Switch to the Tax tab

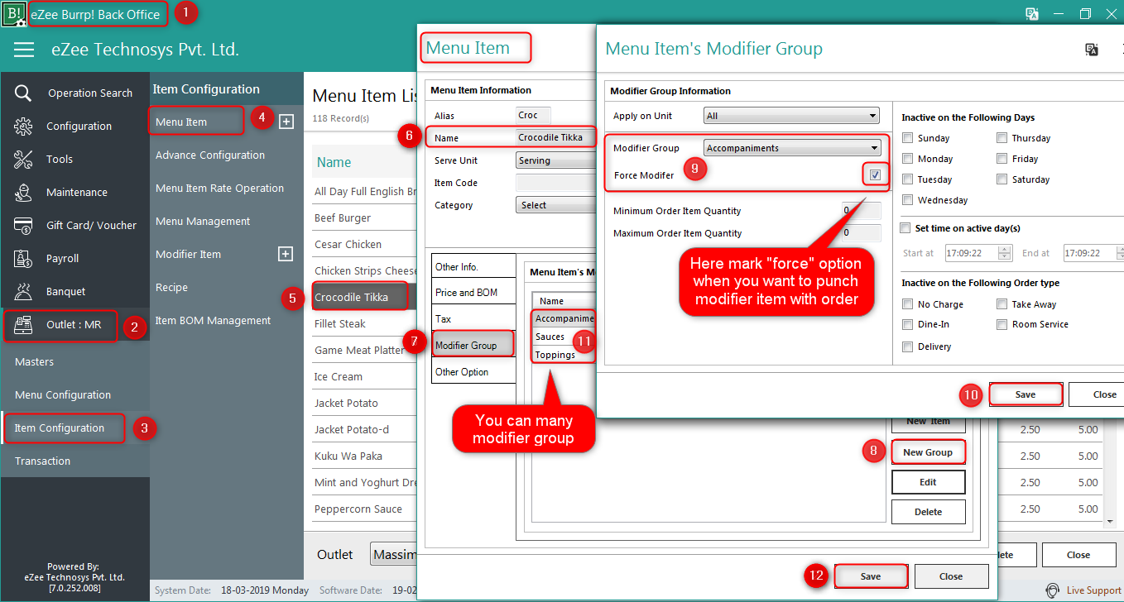473,319
